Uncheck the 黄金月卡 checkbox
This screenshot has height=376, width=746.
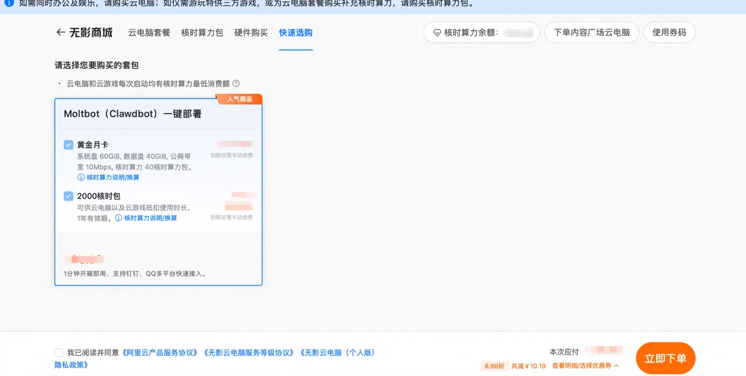[68, 145]
